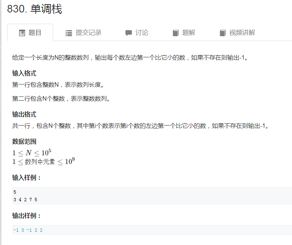Click the 输出样例 heading
The width and height of the screenshot is (292, 245).
point(26,216)
